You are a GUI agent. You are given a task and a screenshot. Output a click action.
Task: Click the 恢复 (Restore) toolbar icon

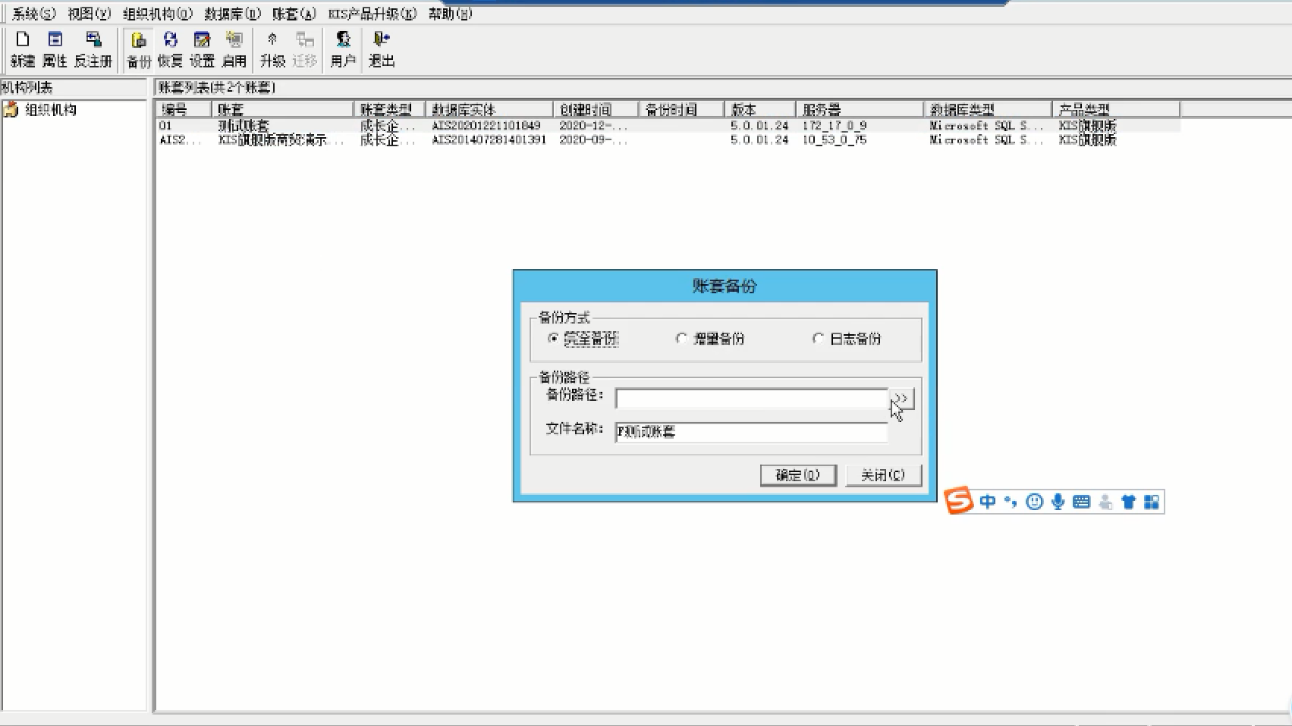(x=170, y=49)
